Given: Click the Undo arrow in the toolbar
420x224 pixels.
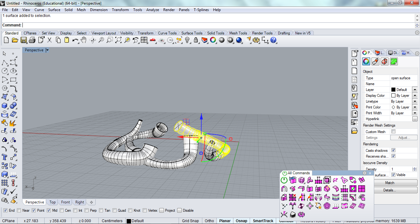Looking at the screenshot, I should (75, 40).
